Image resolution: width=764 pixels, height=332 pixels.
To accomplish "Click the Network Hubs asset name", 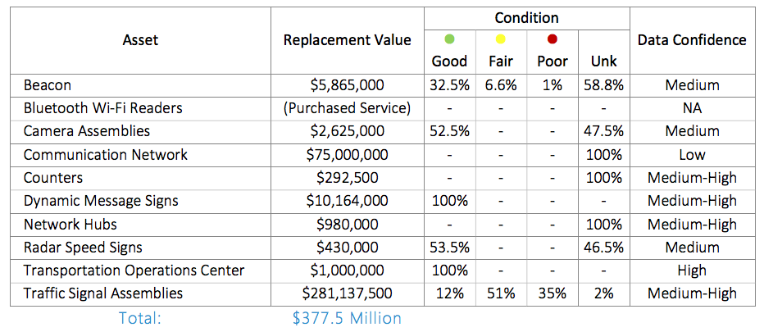I will [70, 224].
